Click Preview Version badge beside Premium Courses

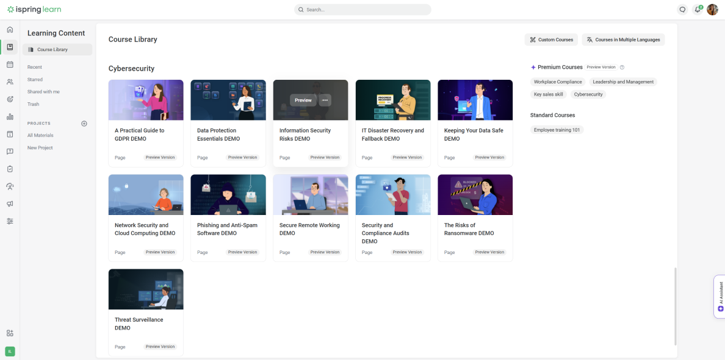pyautogui.click(x=601, y=68)
